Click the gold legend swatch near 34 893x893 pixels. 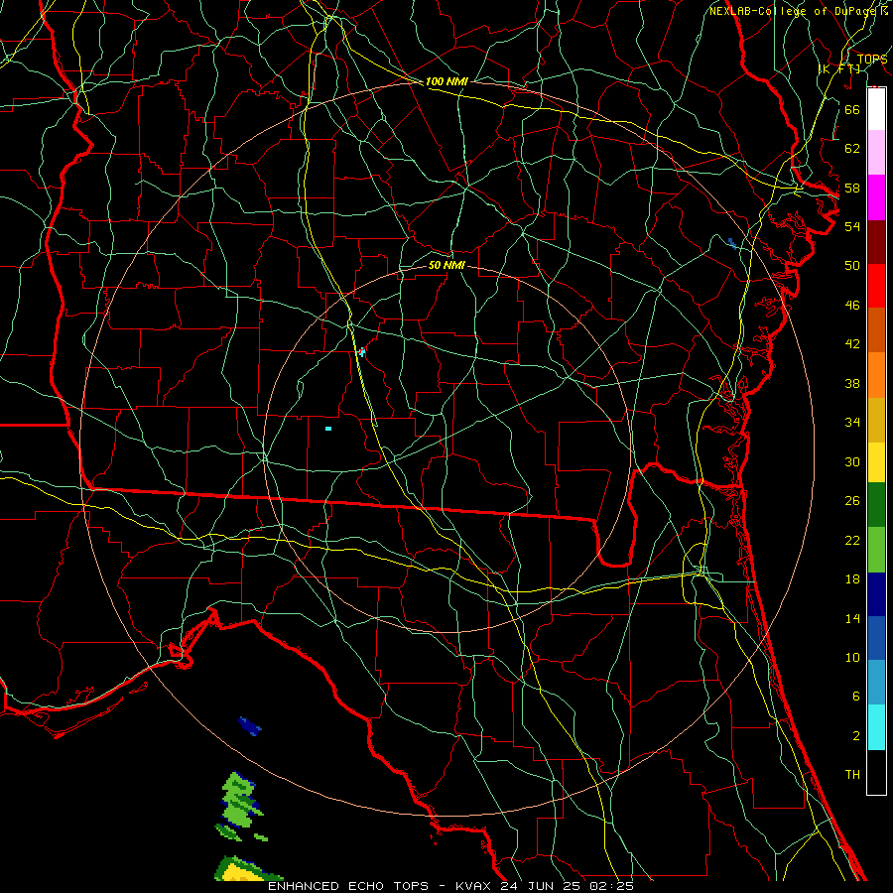[876, 420]
